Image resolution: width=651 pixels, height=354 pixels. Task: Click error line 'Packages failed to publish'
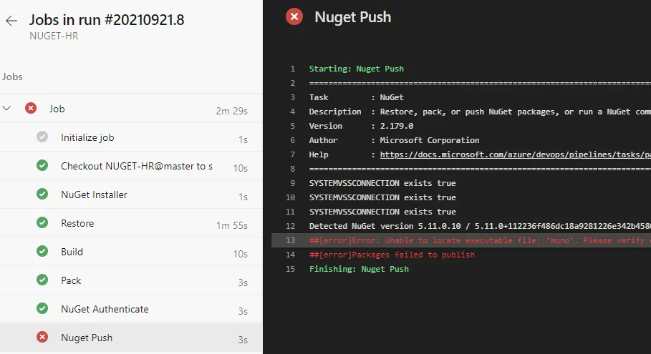[x=392, y=255]
